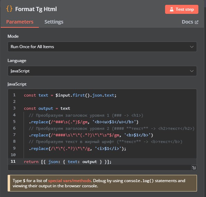Select the Parameters tab
The width and height of the screenshot is (206, 197).
(20, 22)
